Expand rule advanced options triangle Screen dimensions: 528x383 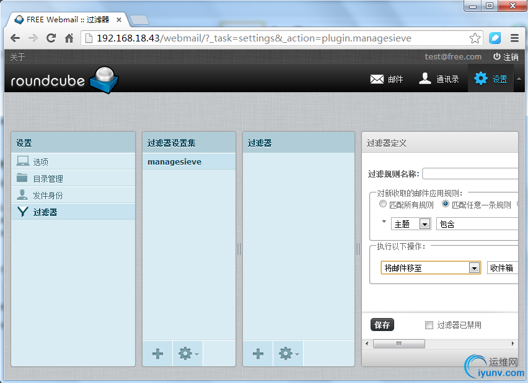tap(384, 222)
